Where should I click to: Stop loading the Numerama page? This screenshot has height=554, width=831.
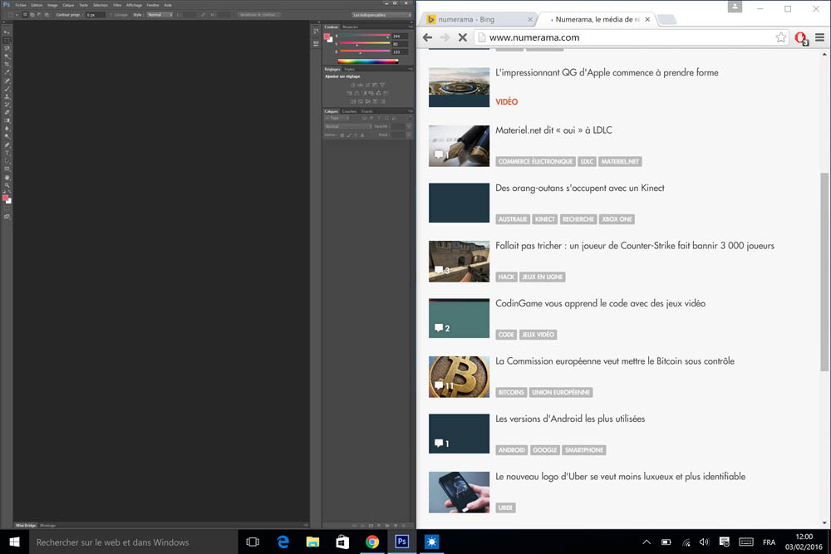[x=462, y=37]
